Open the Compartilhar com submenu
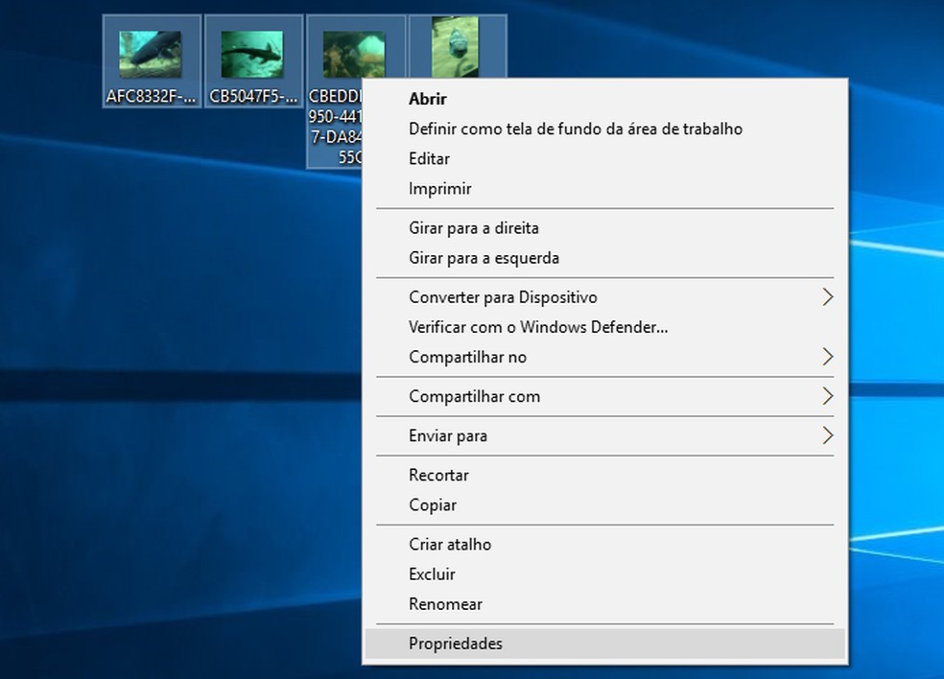The height and width of the screenshot is (679, 944). click(x=604, y=397)
